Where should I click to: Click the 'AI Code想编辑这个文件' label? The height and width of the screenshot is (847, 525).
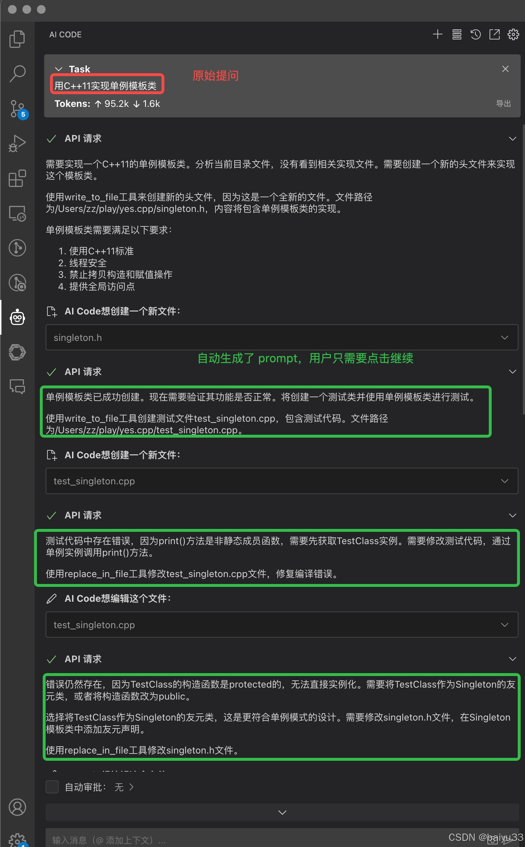118,598
